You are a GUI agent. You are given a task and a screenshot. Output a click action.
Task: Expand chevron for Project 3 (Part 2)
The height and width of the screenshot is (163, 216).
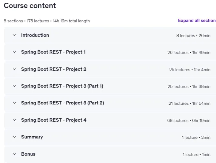[x=14, y=103]
